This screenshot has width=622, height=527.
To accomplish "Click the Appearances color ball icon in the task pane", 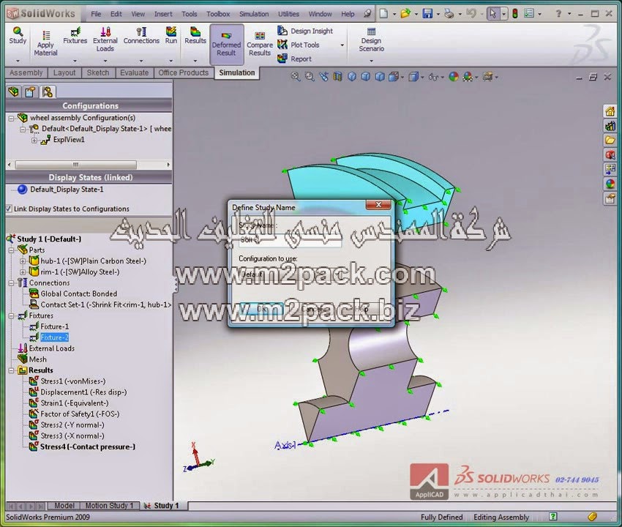I will [610, 184].
